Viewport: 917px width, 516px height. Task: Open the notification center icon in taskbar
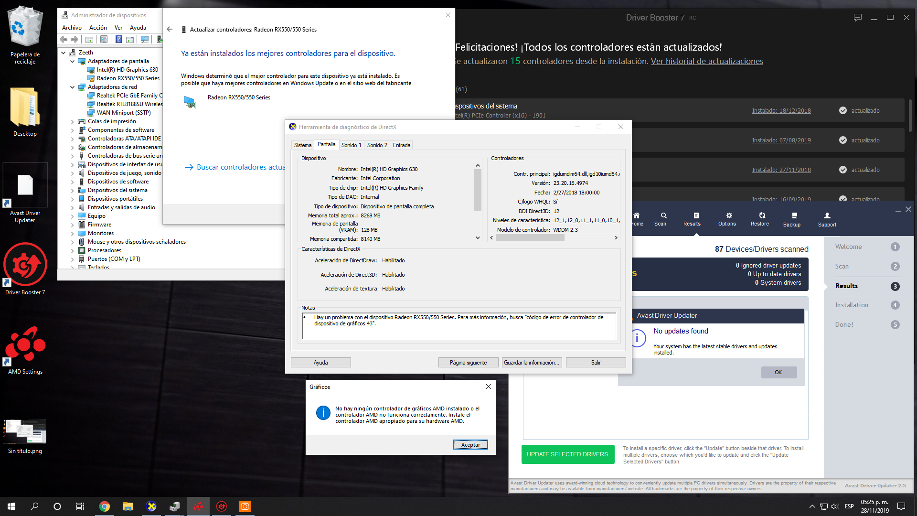(x=901, y=506)
